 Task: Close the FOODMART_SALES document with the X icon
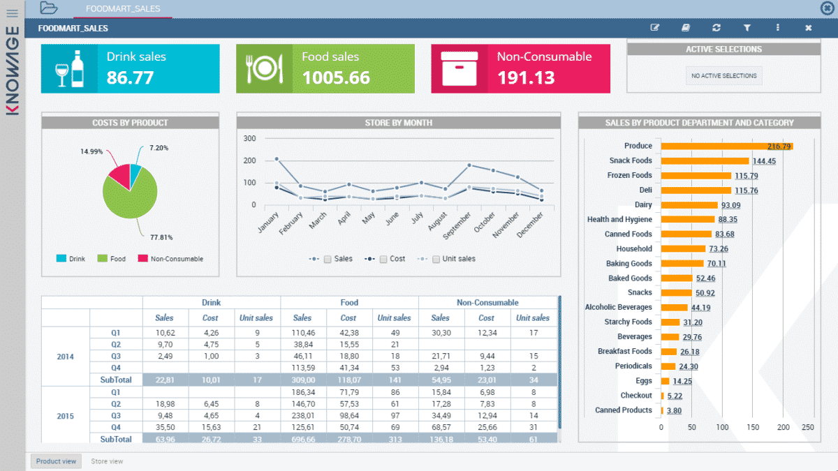coord(808,28)
